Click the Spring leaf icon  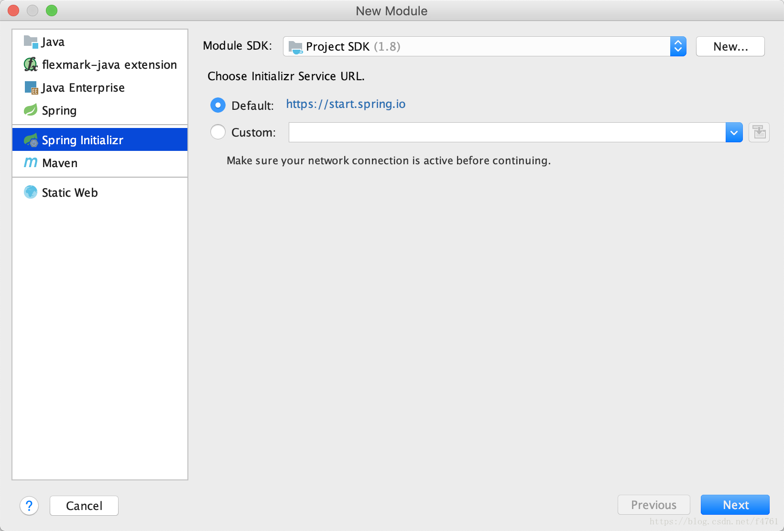[x=31, y=110]
